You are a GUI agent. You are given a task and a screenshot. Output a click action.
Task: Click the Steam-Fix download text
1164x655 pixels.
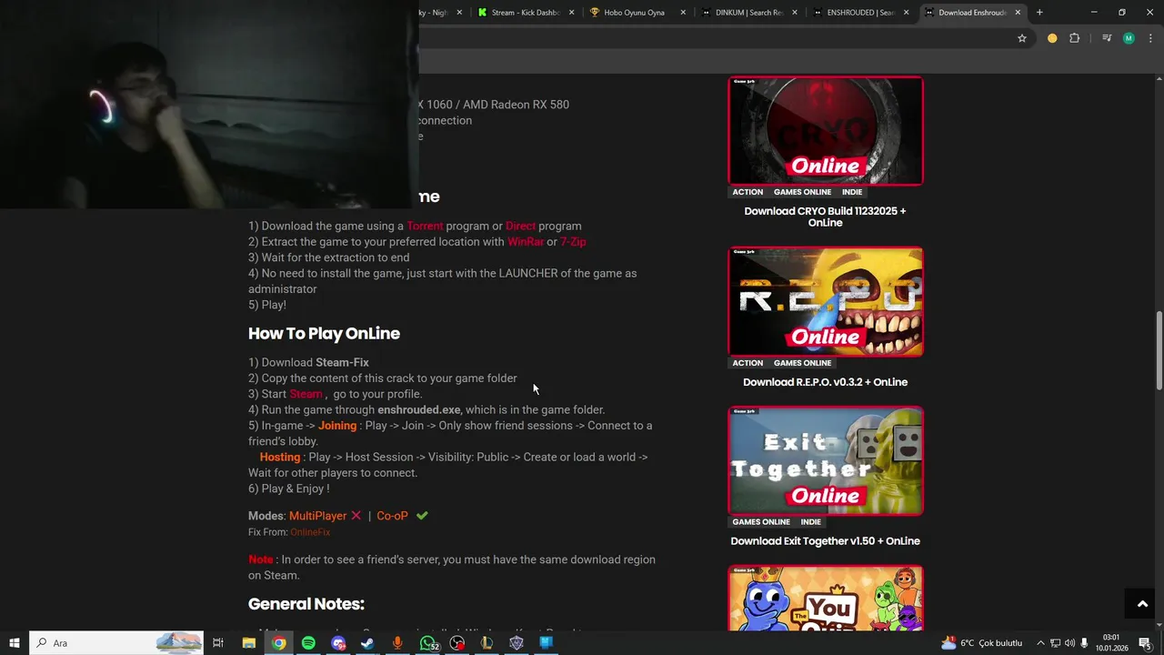[x=342, y=362]
